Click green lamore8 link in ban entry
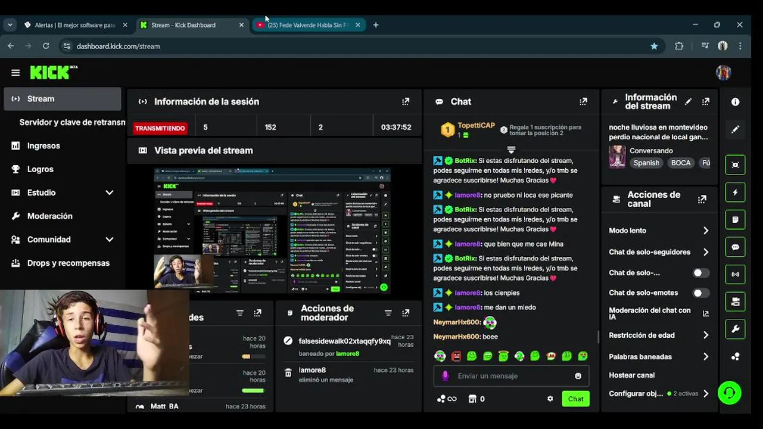Screen dimensions: 763x429 pyautogui.click(x=347, y=353)
